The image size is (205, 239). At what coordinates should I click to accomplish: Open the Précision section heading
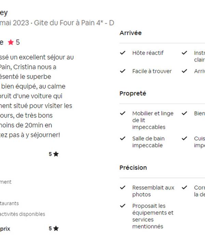(x=133, y=168)
